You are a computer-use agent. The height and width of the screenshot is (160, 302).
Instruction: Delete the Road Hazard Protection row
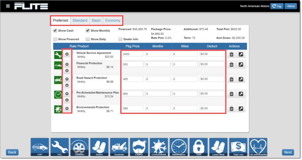tap(232, 79)
